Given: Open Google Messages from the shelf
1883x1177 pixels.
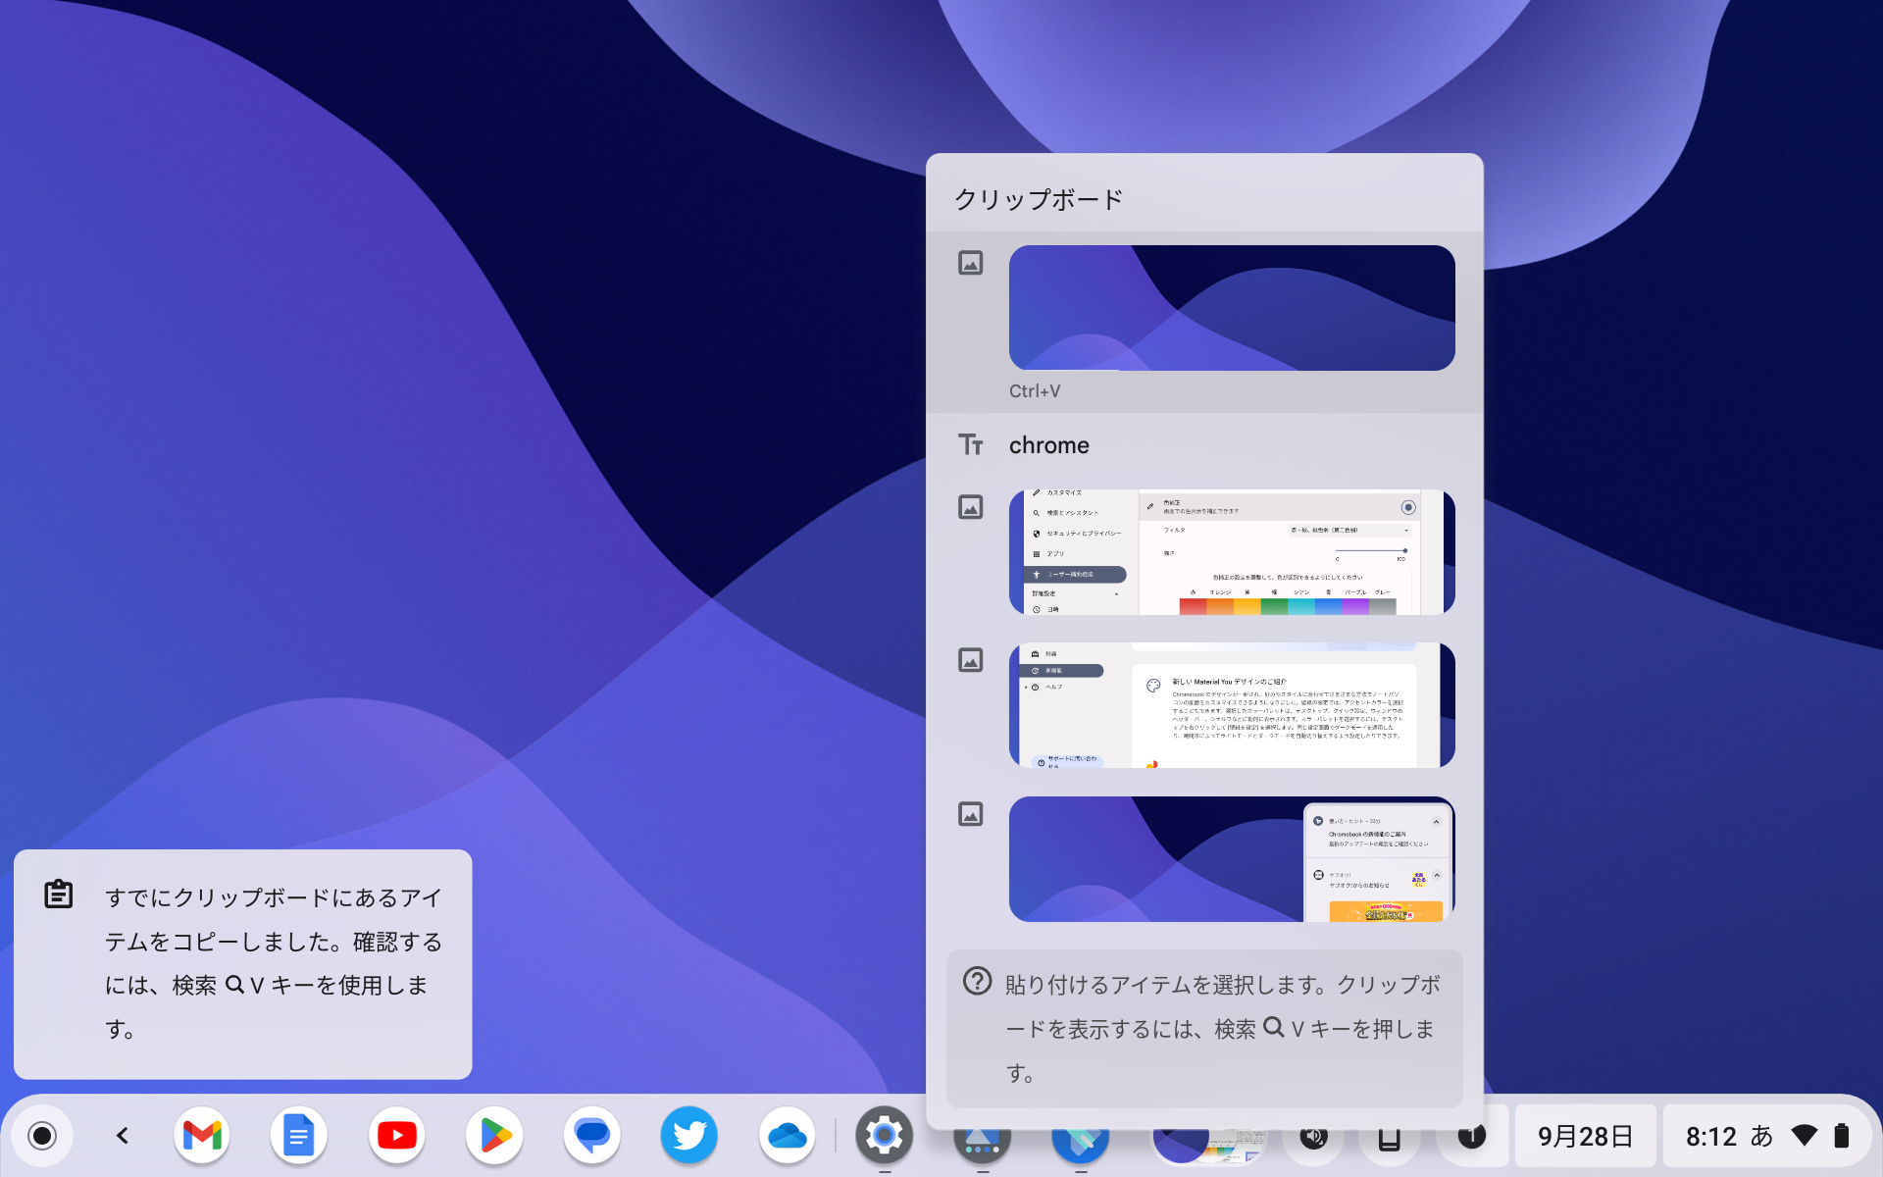Looking at the screenshot, I should [x=592, y=1135].
